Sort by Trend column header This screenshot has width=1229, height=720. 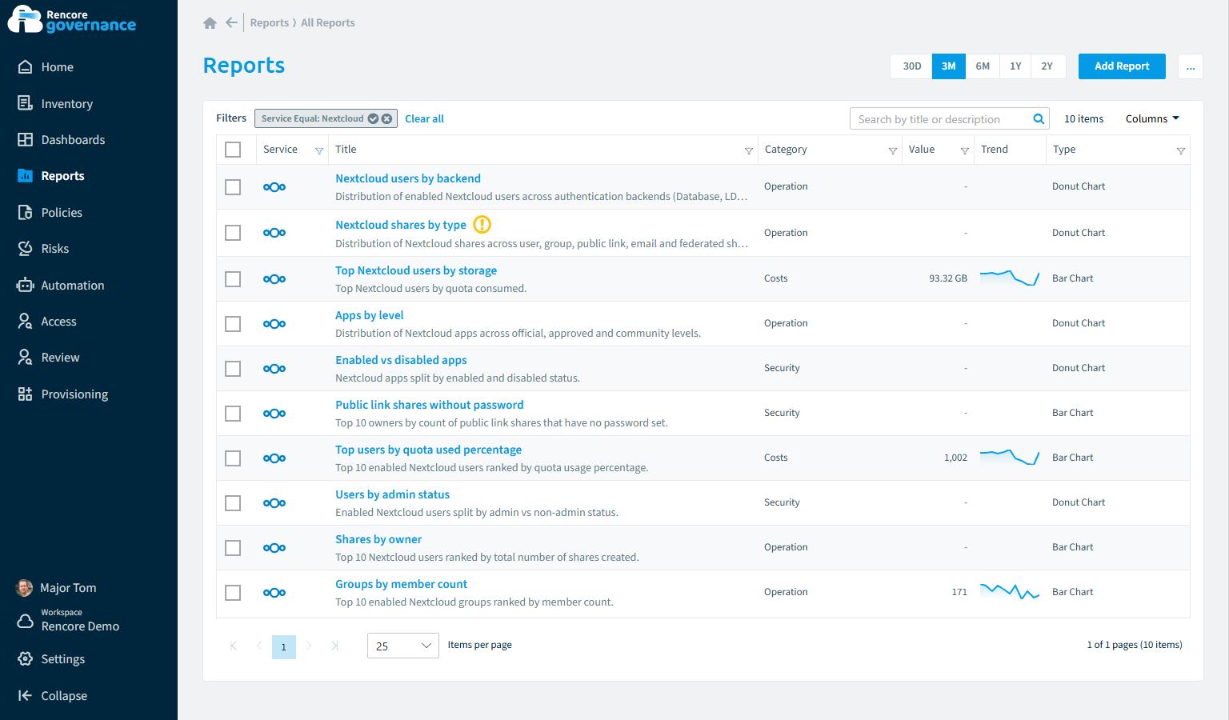[995, 150]
